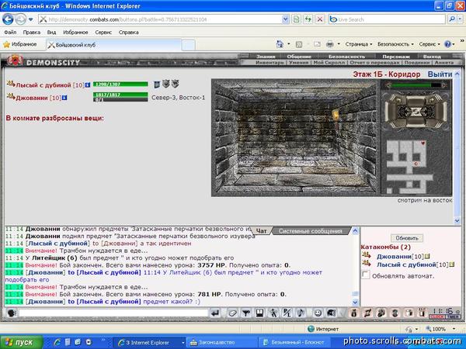Open the Страница toolbar dropdown
This screenshot has width=466, height=349.
pos(359,44)
